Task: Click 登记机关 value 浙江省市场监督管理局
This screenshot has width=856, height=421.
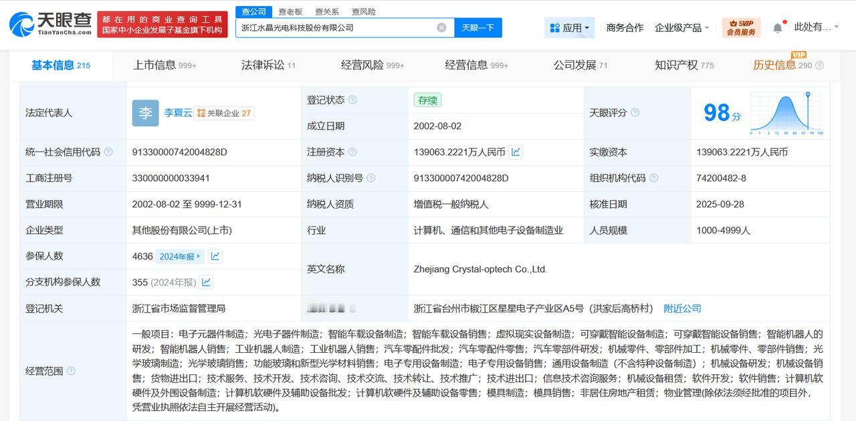Action: (179, 308)
